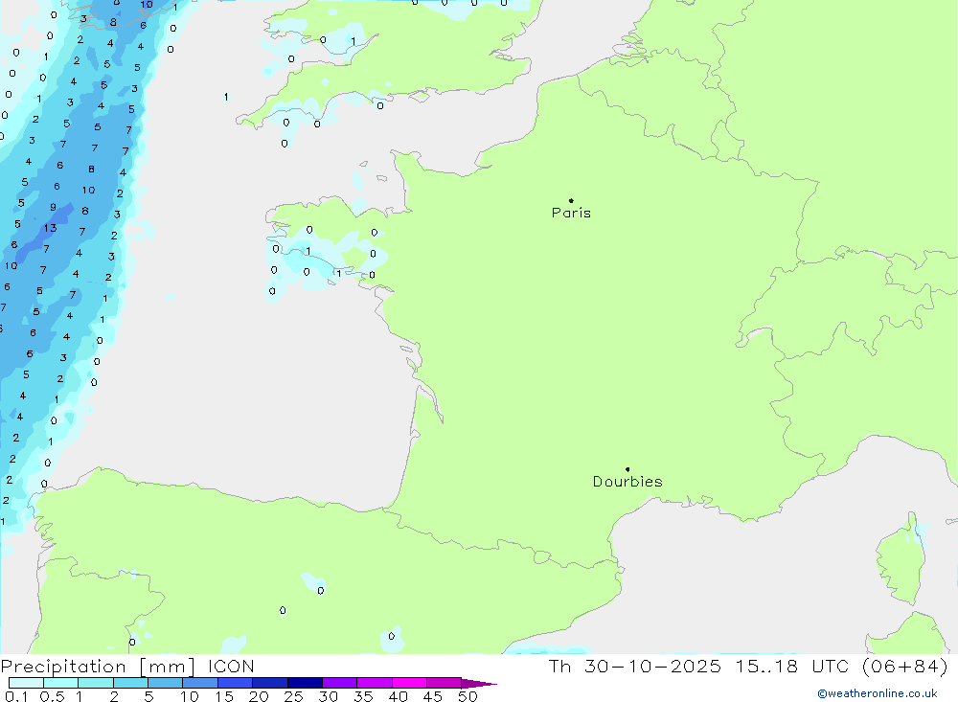Viewport: 958px width, 702px height.
Task: Click the legend scale label 0.1
Action: click(16, 696)
